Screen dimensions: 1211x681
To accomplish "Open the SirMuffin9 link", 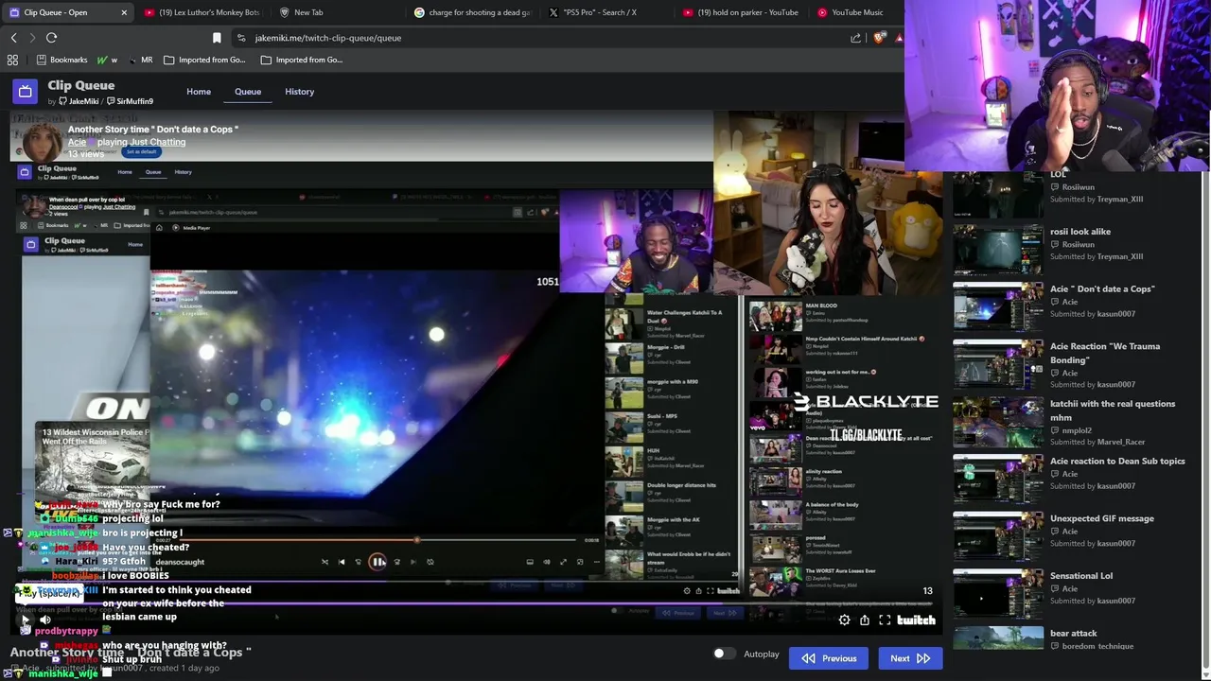I will [x=130, y=101].
